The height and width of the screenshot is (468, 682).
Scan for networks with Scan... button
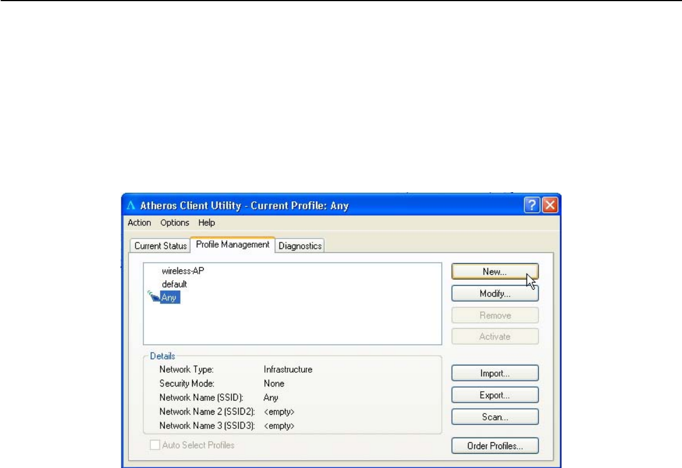tap(495, 417)
